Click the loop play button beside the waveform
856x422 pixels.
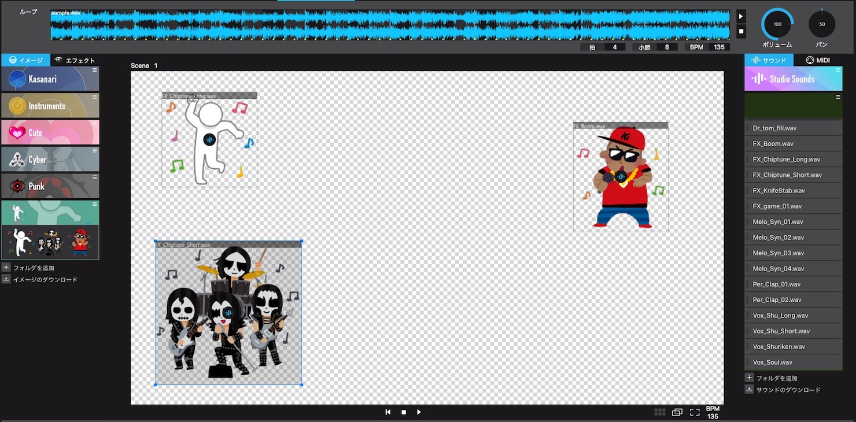point(741,16)
